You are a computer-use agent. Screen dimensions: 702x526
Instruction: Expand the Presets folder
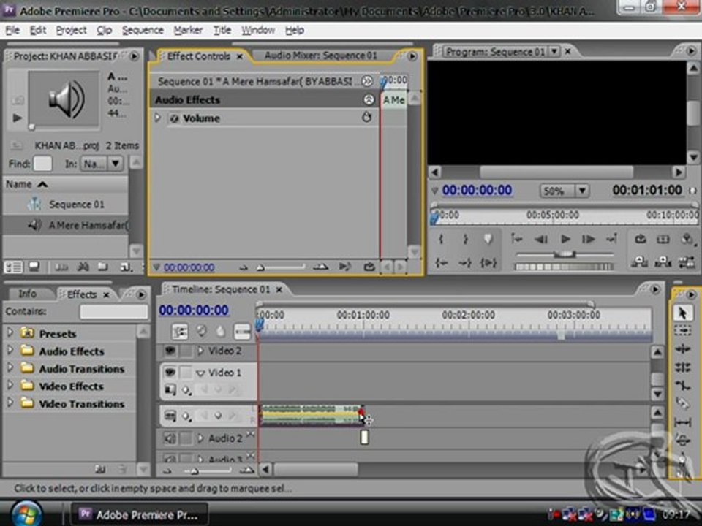pyautogui.click(x=10, y=333)
